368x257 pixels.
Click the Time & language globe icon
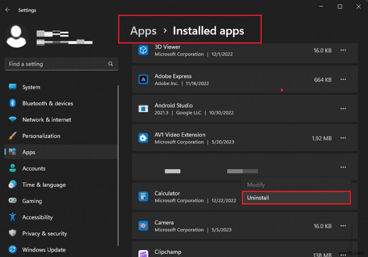pos(12,184)
